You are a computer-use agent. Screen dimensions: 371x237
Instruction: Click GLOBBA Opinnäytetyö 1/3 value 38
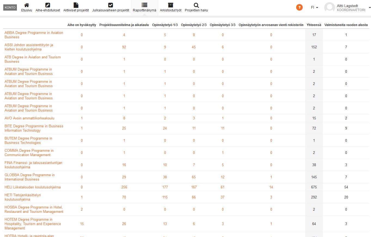(165, 177)
